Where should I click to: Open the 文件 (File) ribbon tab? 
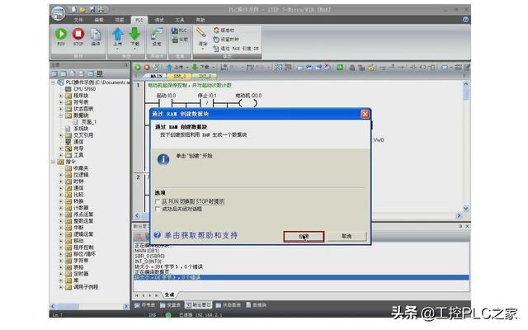(78, 20)
